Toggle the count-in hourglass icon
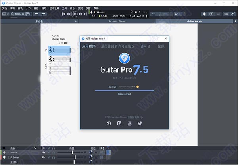Viewport: 238px width, 165px height. click(132, 12)
